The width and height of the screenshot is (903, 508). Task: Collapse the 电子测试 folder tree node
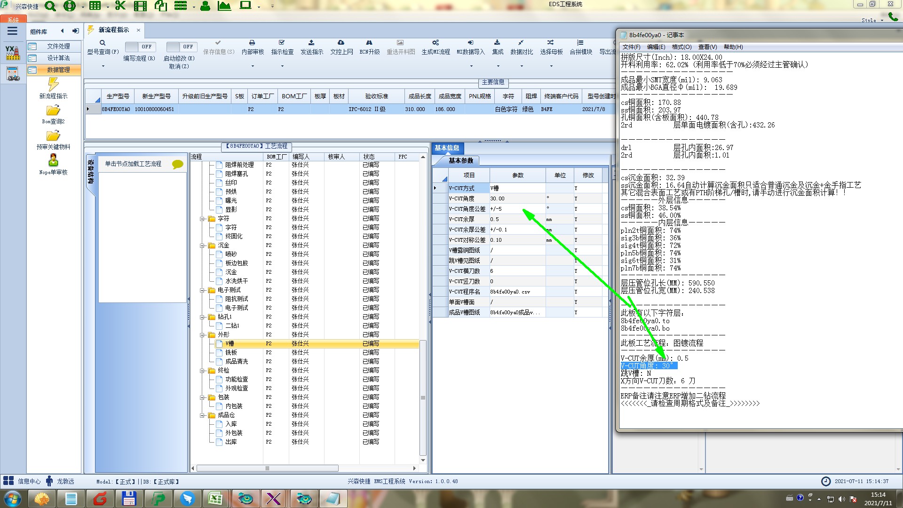click(202, 290)
